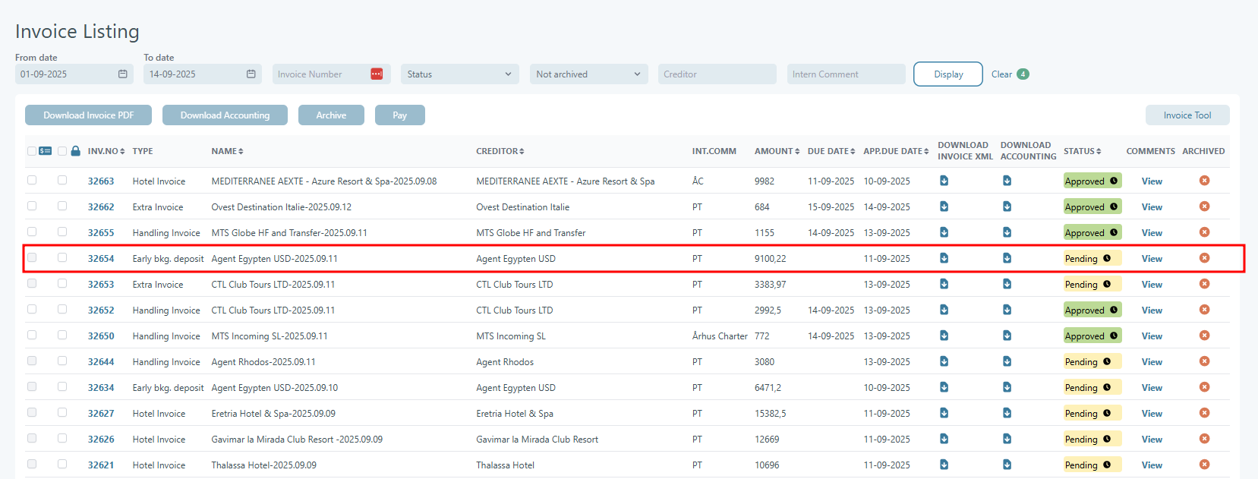Screen dimensions: 1258x479
Task: Click clock icon on 32654 Pending status
Action: click(1107, 258)
